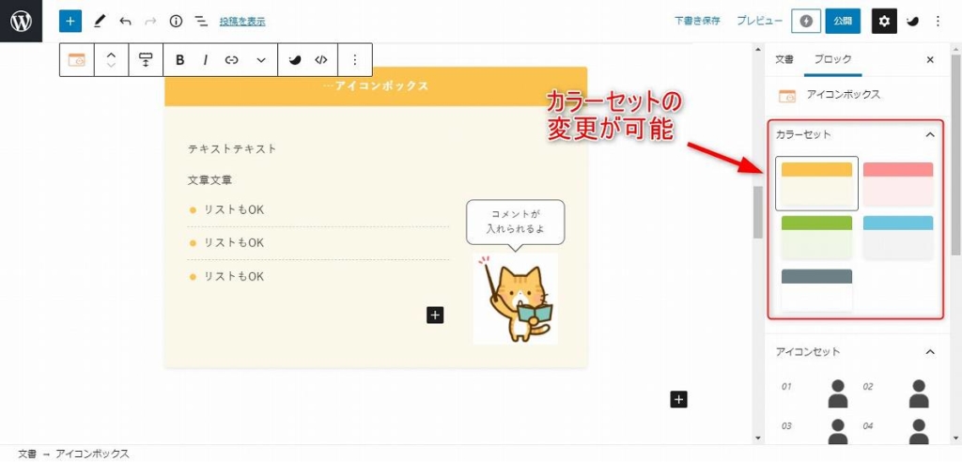Undo the last change
This screenshot has height=462, width=962.
[125, 22]
